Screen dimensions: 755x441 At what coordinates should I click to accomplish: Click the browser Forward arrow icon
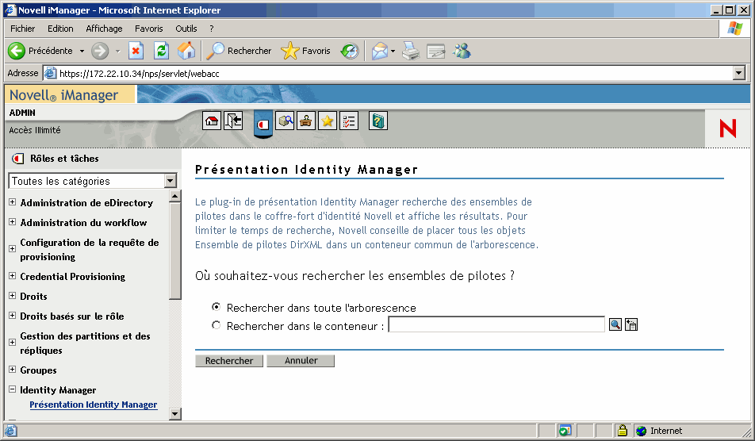[100, 51]
